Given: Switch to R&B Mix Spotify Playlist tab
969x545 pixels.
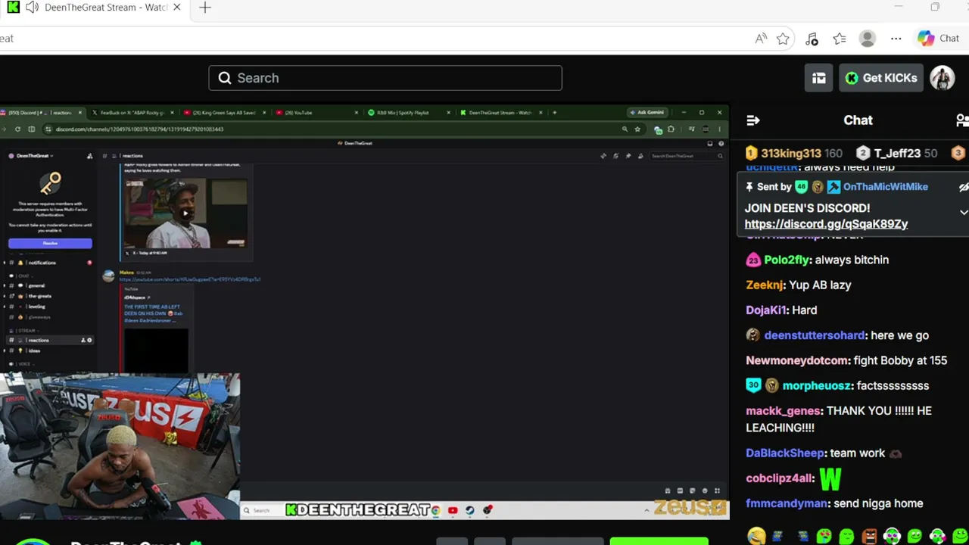Looking at the screenshot, I should (407, 113).
